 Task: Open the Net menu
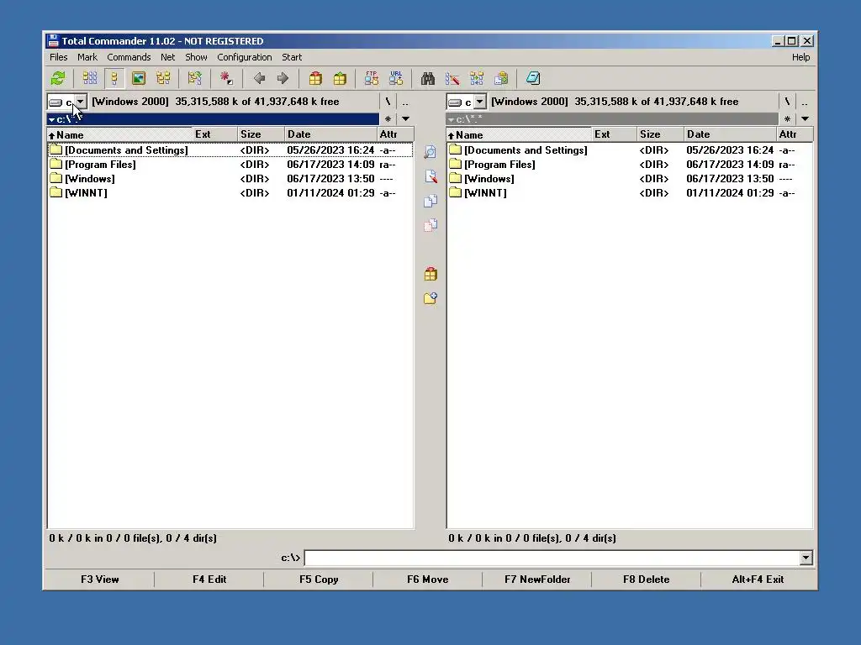pyautogui.click(x=167, y=57)
